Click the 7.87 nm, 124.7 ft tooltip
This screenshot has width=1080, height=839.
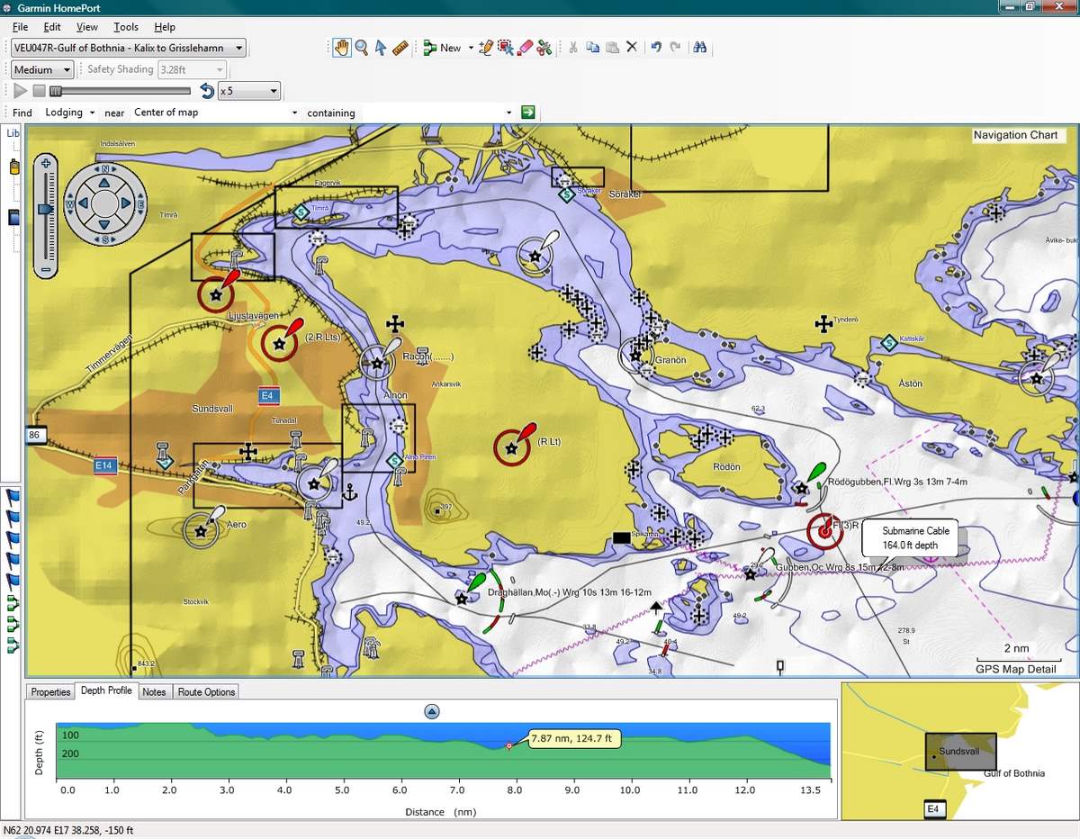(574, 739)
